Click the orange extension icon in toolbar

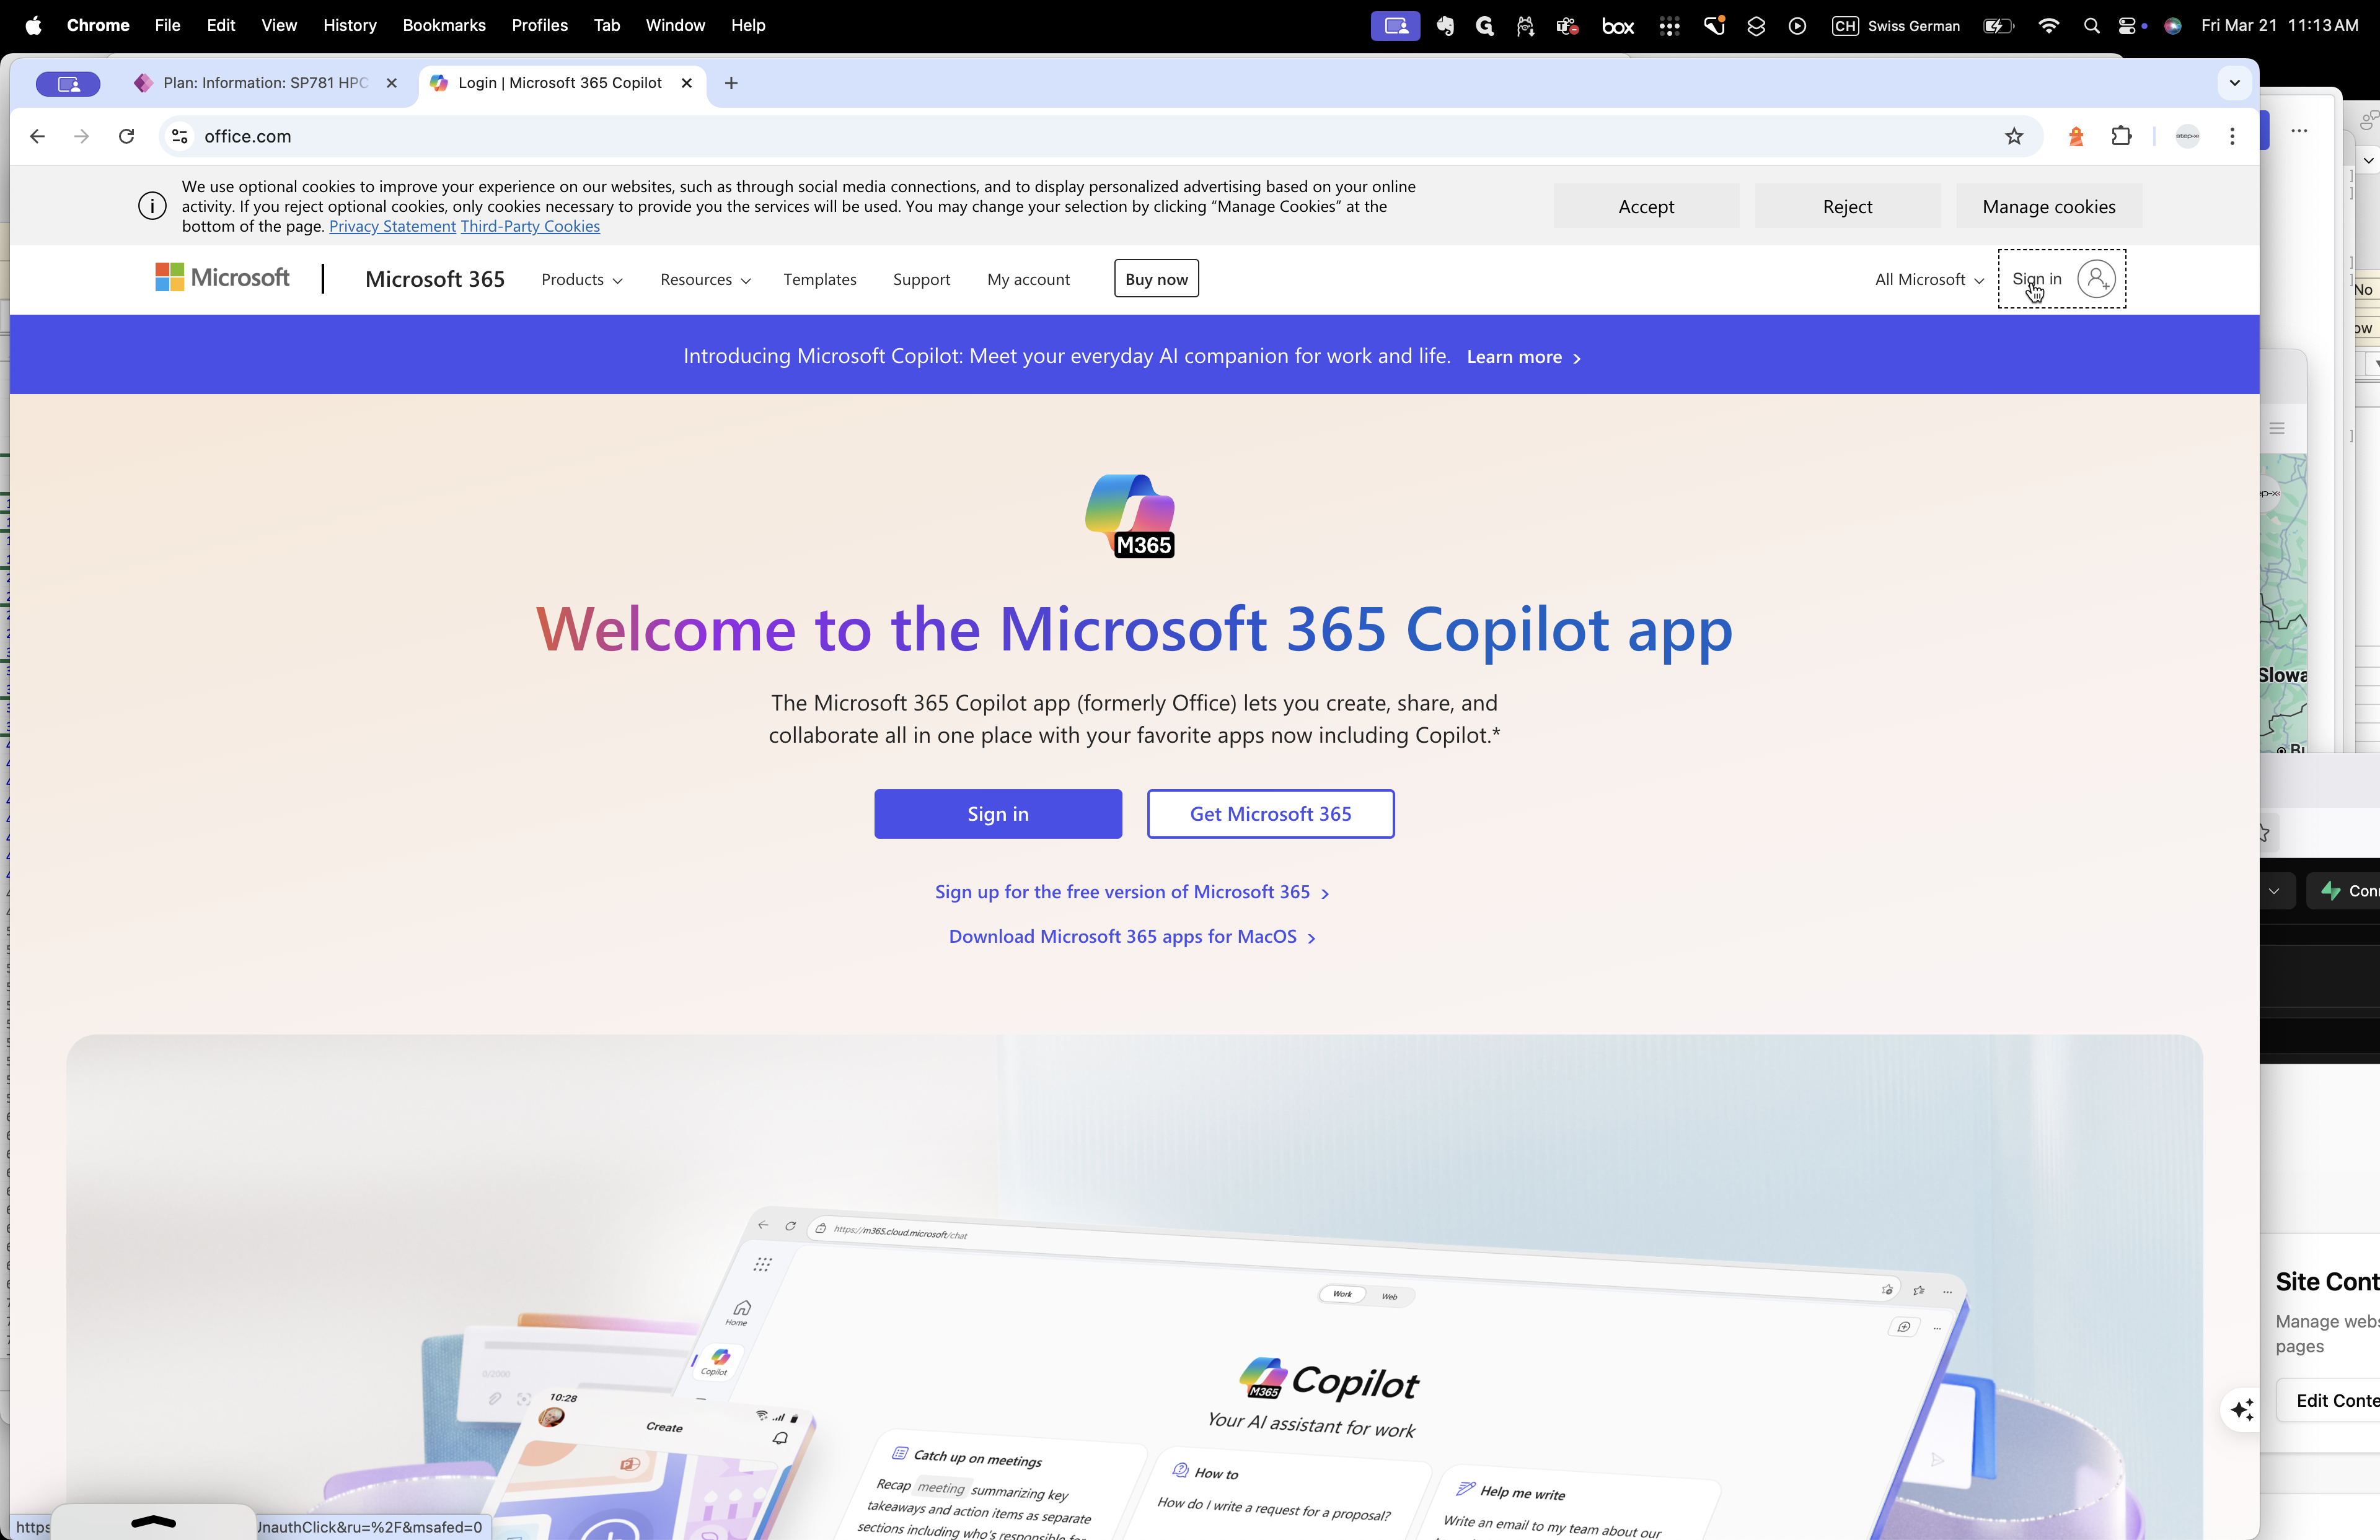tap(2076, 136)
